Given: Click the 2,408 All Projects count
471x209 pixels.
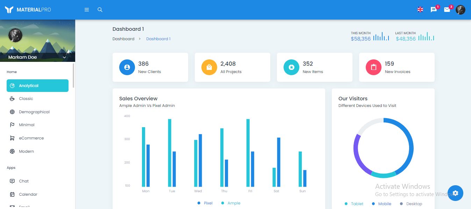Looking at the screenshot, I should pos(228,64).
